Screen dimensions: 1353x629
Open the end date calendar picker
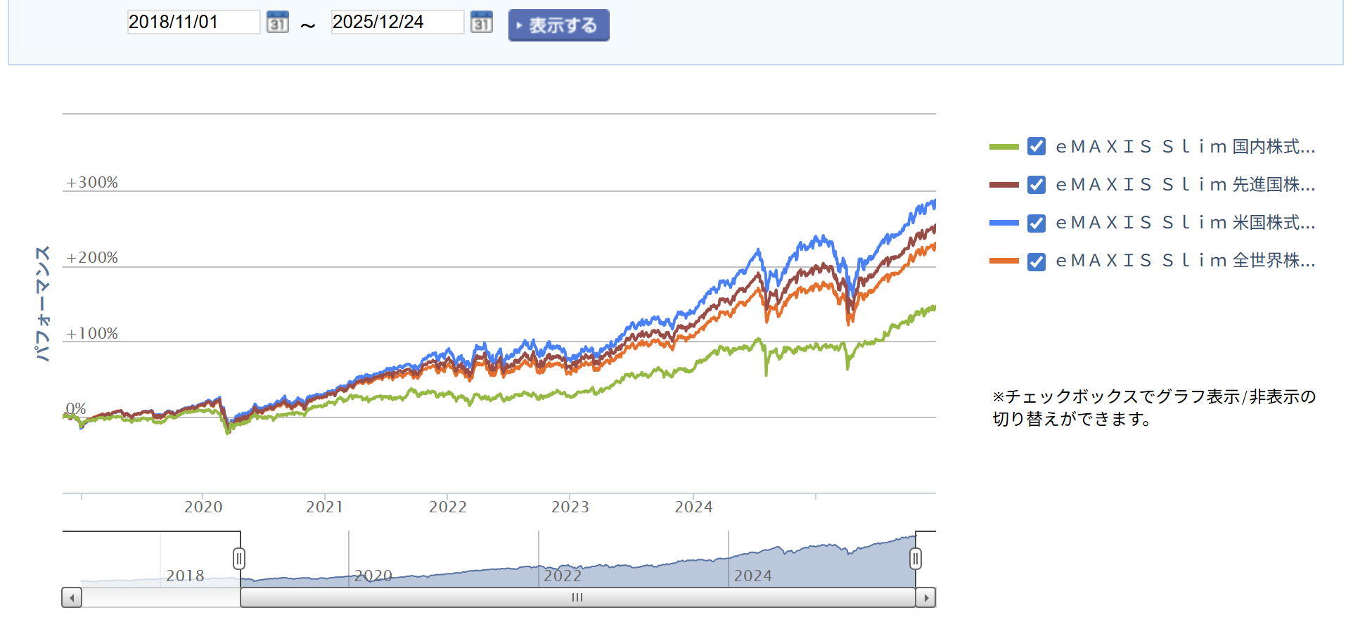coord(481,22)
